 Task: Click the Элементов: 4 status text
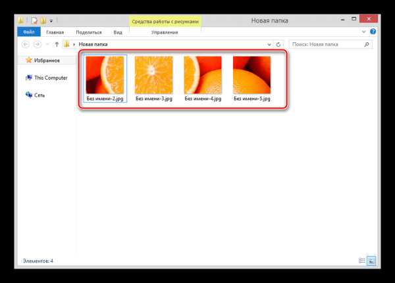tap(38, 261)
